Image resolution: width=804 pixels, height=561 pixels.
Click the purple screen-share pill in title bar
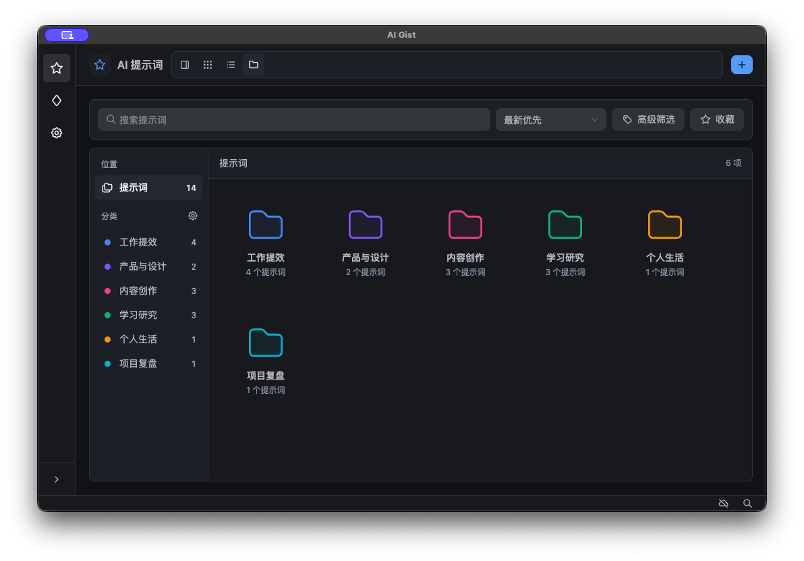click(67, 35)
